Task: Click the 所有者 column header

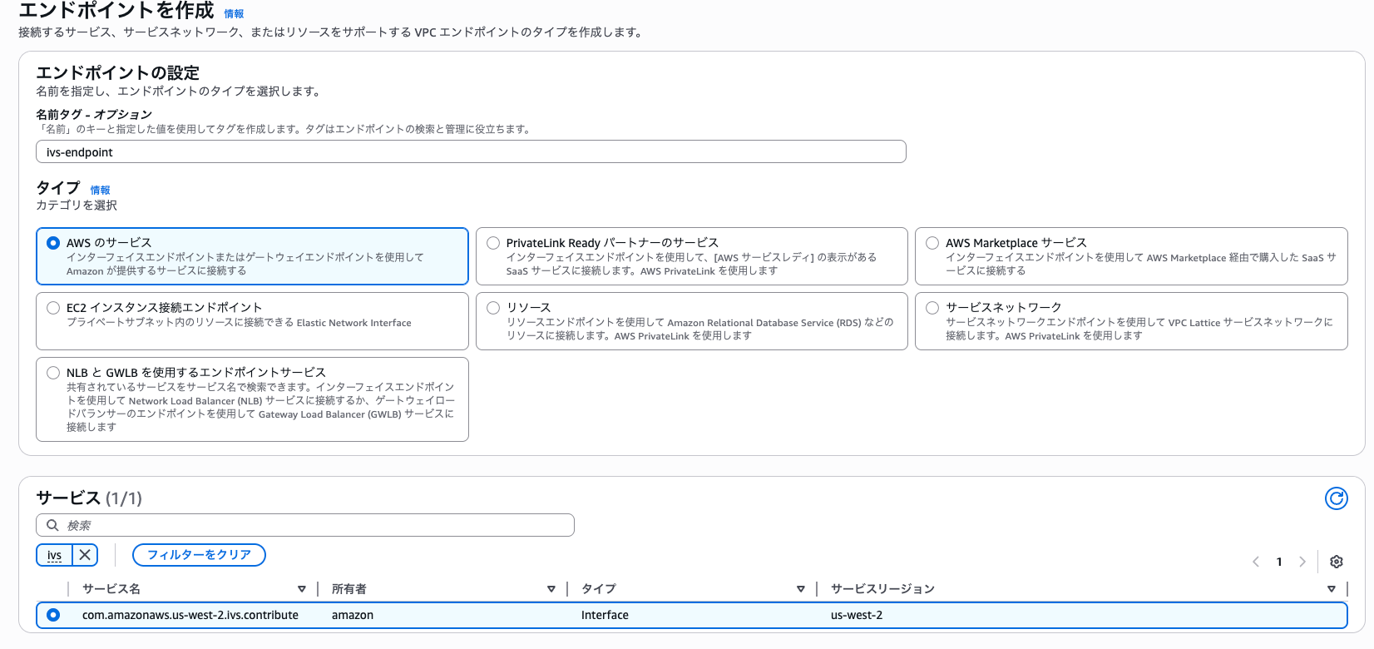Action: (349, 589)
